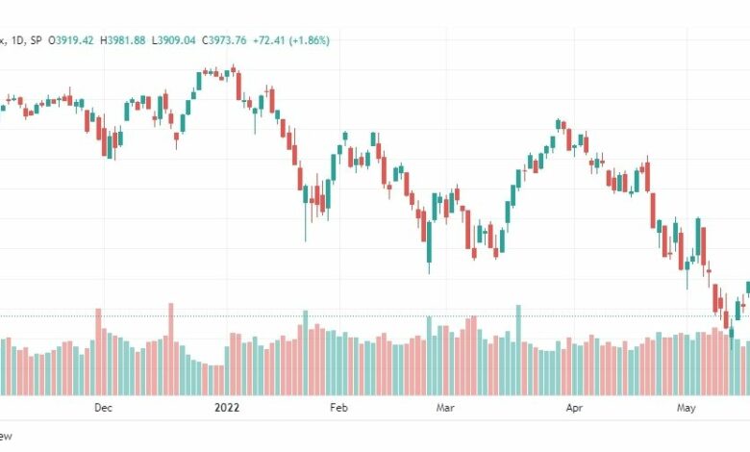
Task: Select the SP exchange label in legend
Action: 36,40
